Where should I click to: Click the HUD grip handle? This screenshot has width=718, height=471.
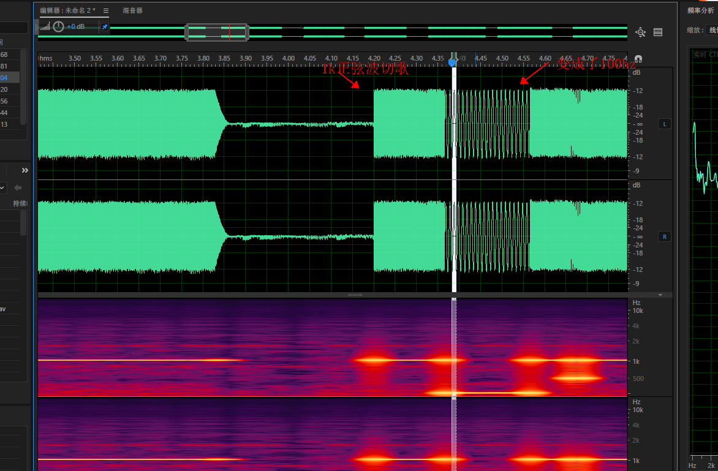tap(37, 27)
